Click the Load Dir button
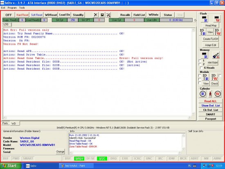The width and height of the screenshot is (225, 169). [x=65, y=15]
